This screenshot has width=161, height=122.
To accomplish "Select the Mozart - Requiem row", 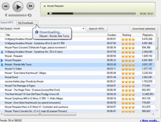I will 78,56.
